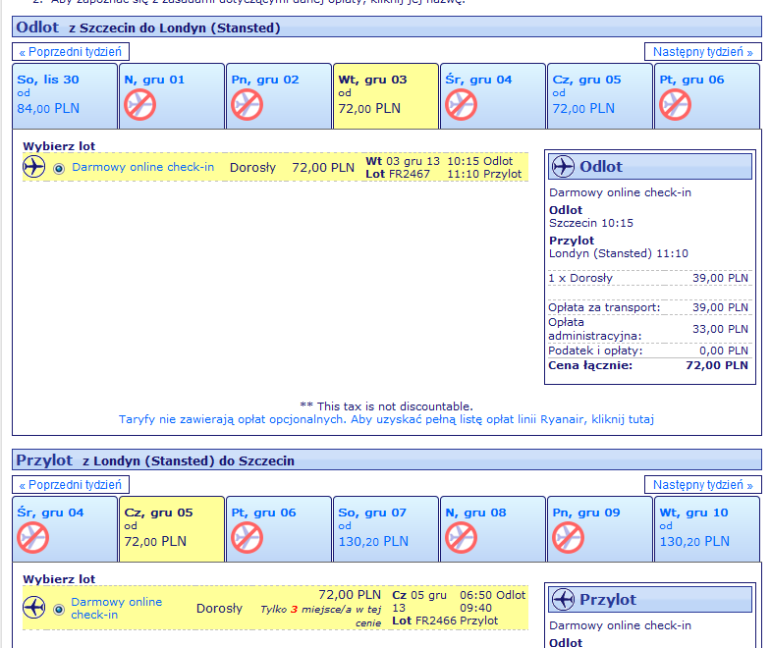Click the no-flight icon on Pn, gru 02

[x=247, y=105]
